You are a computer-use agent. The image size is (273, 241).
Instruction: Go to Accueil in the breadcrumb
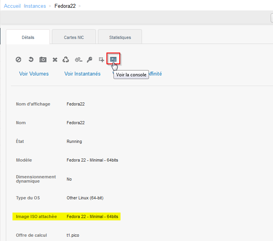(12, 6)
